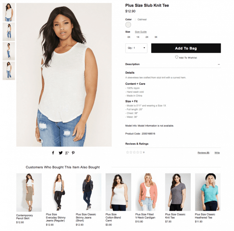This screenshot has height=231, width=234.
Task: Pin the item on Pinterest
Action: [x=73, y=153]
